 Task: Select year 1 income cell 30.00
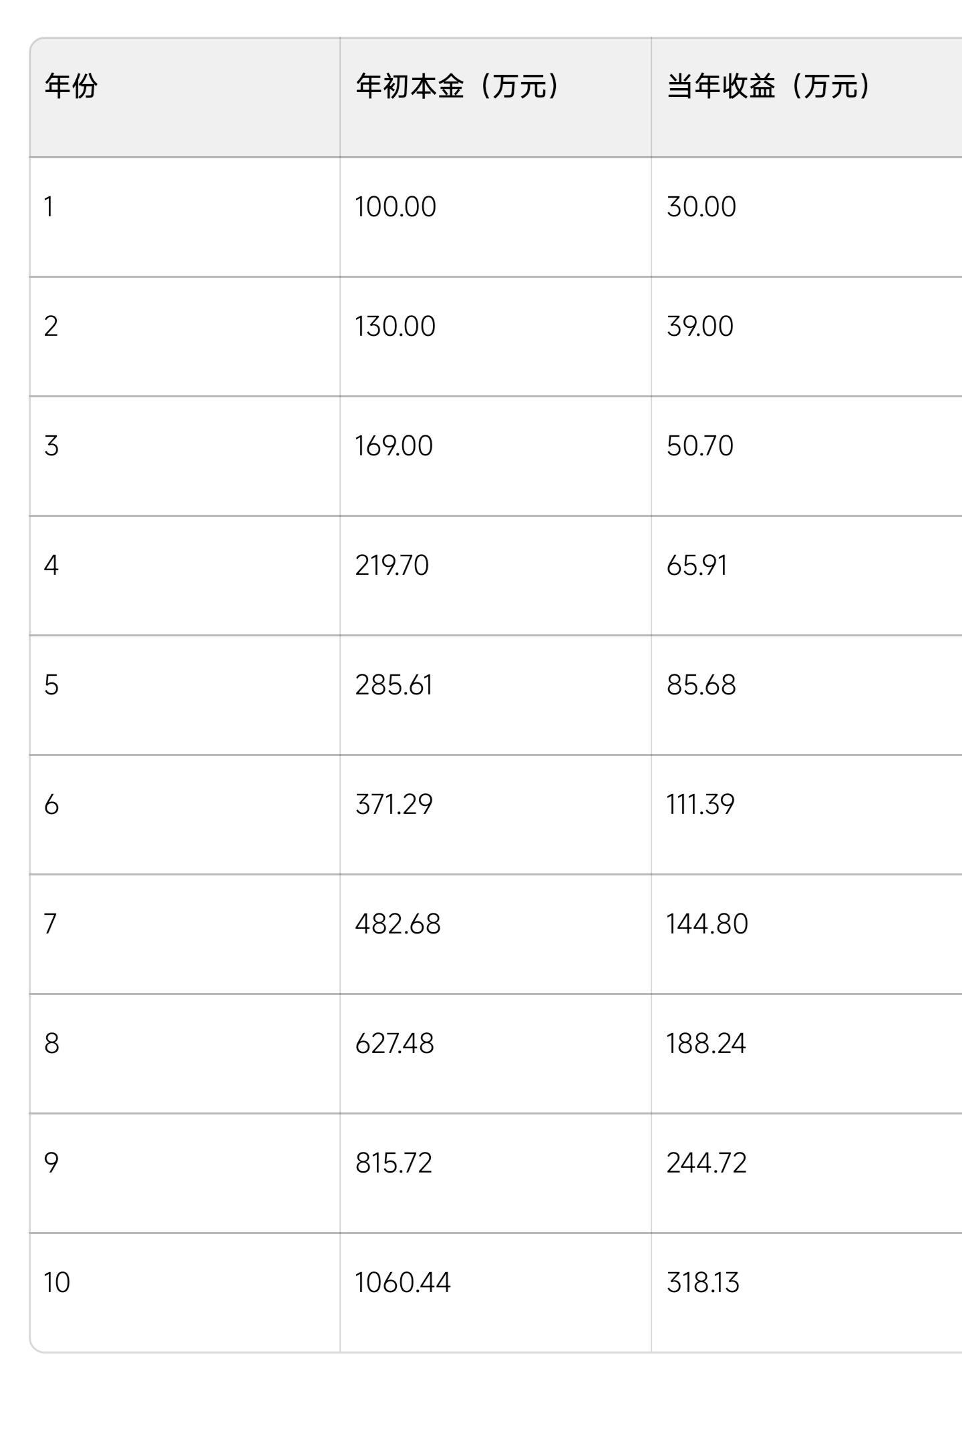click(806, 217)
